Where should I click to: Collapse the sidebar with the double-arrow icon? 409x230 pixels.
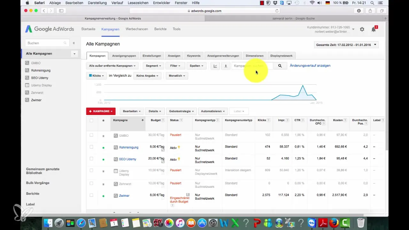click(74, 43)
